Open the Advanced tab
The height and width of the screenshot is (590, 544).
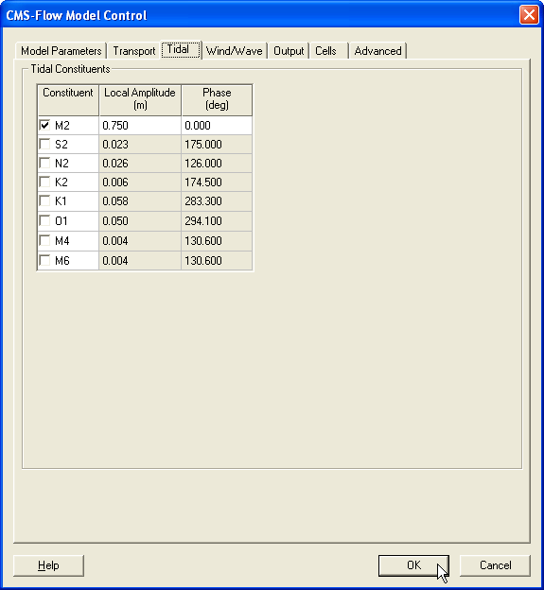(377, 51)
